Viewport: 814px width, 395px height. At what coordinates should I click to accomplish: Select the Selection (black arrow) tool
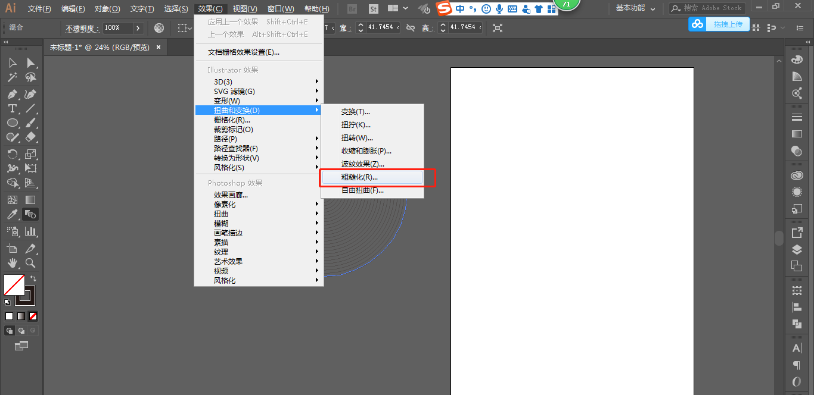(x=12, y=63)
